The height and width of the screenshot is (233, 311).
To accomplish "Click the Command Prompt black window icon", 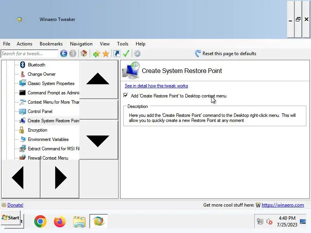I will (x=23, y=93).
